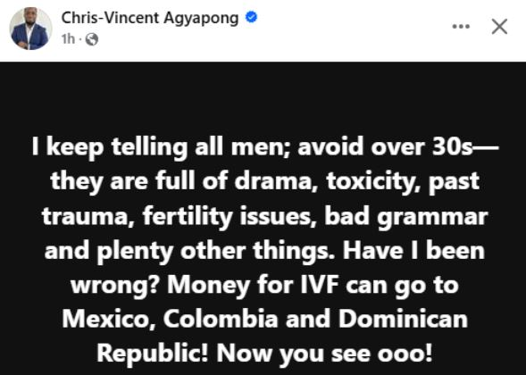Click the line starting 'I keep telling'
526x375 pixels.
point(265,147)
